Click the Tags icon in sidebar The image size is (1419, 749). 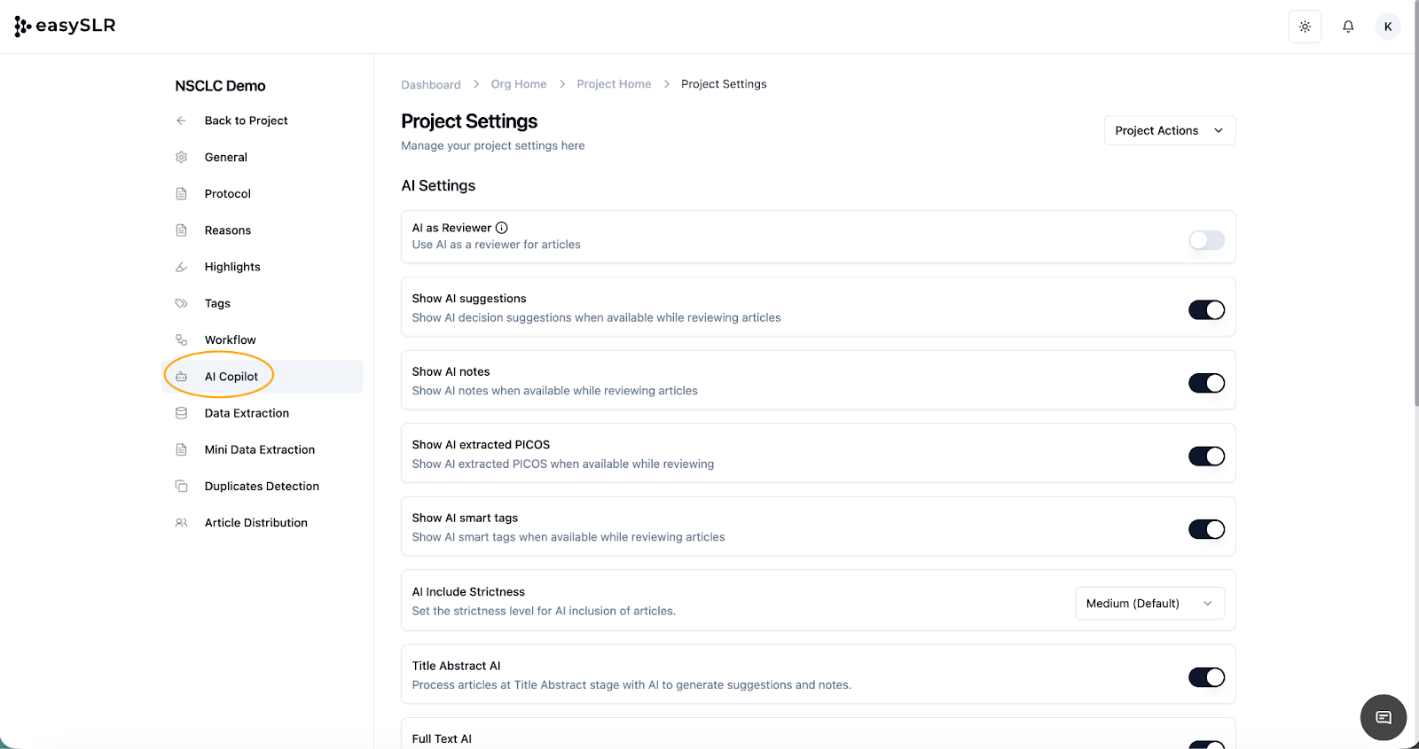(x=181, y=303)
